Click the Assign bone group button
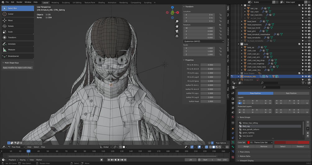Screen dimensions: 312x165 point(246,146)
